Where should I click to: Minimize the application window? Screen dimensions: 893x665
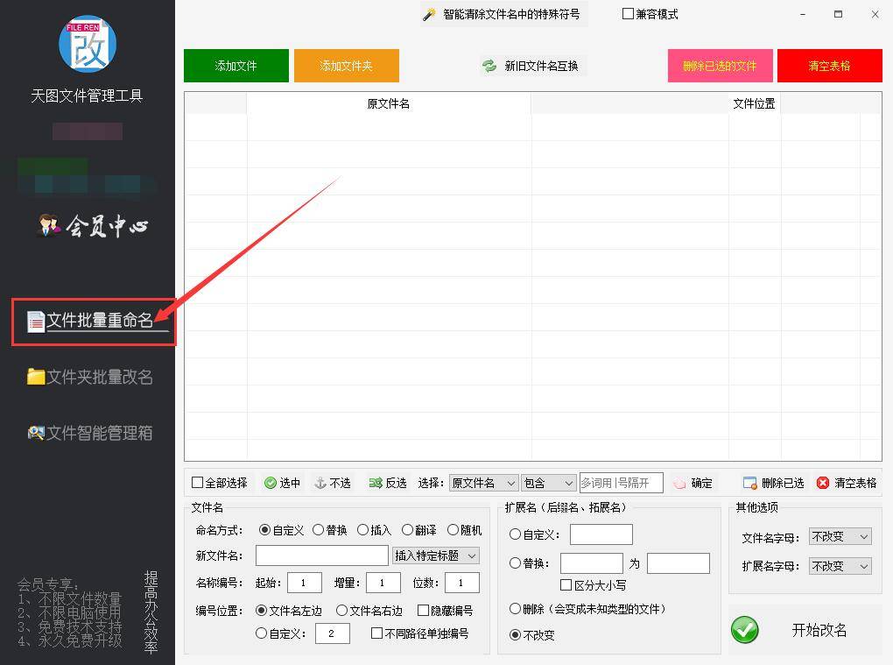coord(803,14)
